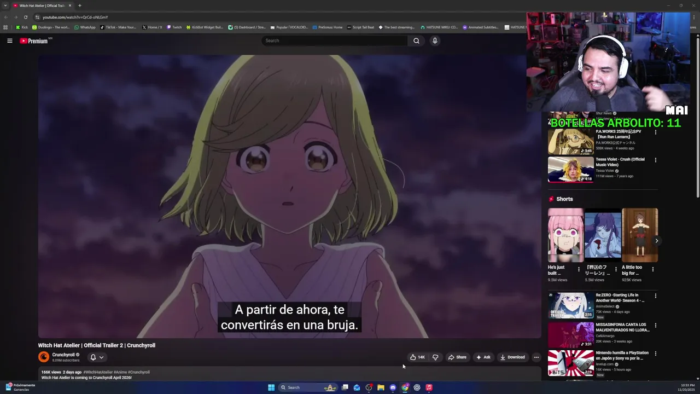The height and width of the screenshot is (394, 700).
Task: Go back in browser history
Action: click(x=6, y=17)
